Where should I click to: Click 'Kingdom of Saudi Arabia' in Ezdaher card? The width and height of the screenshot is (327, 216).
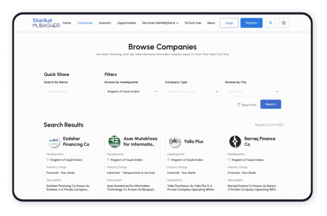tap(66, 160)
